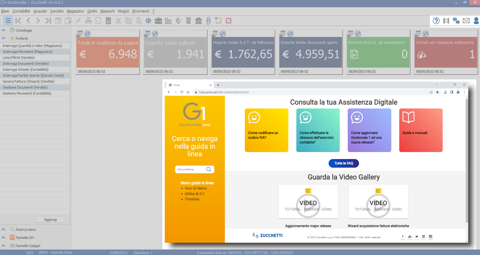Open the bank institution toolbar icon

tap(198, 21)
